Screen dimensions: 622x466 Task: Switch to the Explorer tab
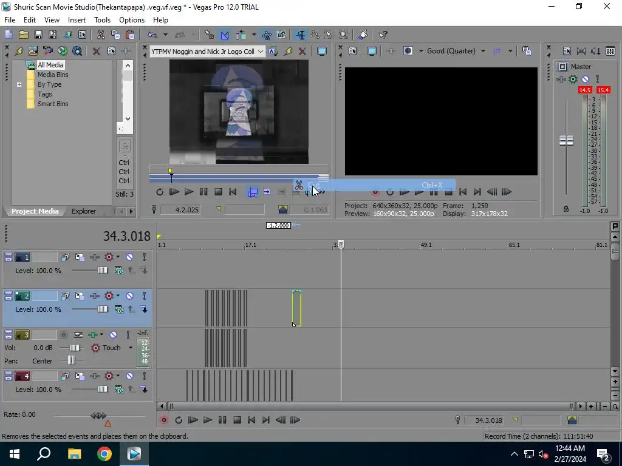(x=84, y=211)
